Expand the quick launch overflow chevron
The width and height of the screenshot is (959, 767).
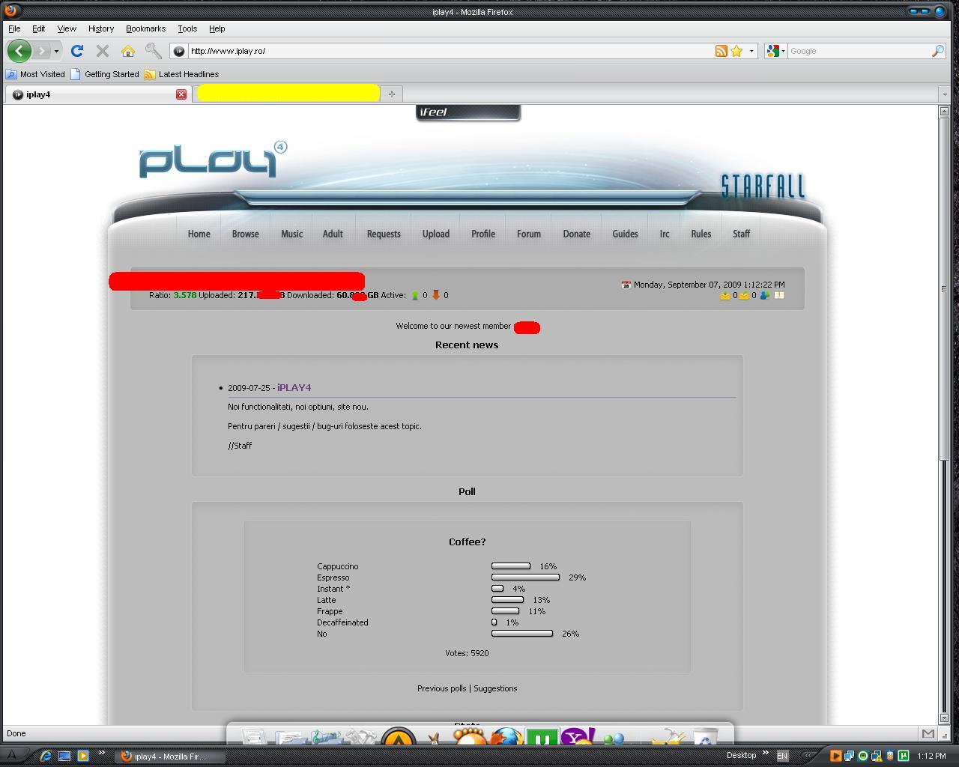point(101,753)
